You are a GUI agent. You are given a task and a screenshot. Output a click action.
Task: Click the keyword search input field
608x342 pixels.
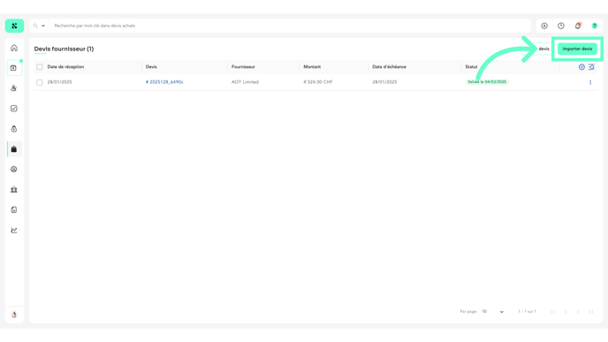(291, 26)
